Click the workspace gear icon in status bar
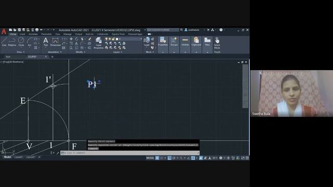Screen dimensions: 333x187 coord(221,158)
